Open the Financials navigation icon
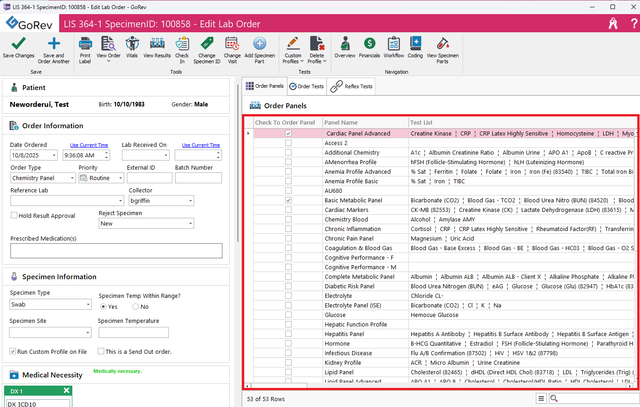640x407 pixels. [x=369, y=44]
